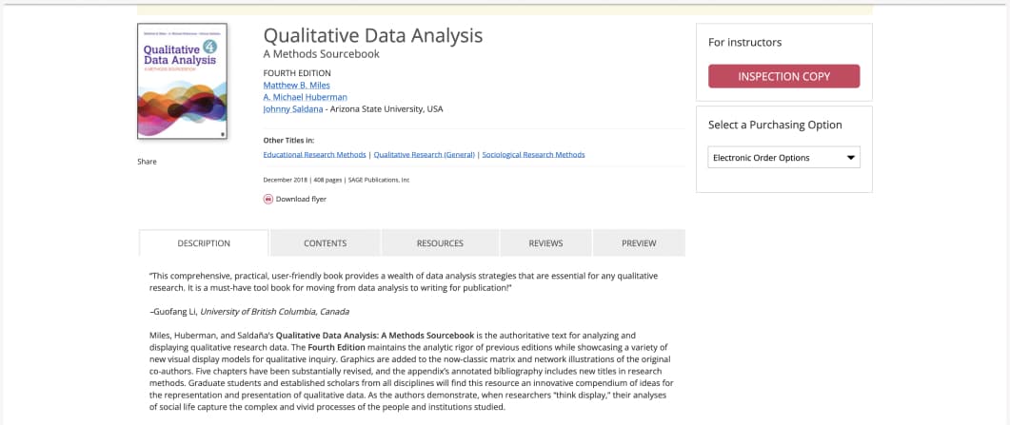Go to Sociological Research Methods titles
Image resolution: width=1010 pixels, height=425 pixels.
533,154
